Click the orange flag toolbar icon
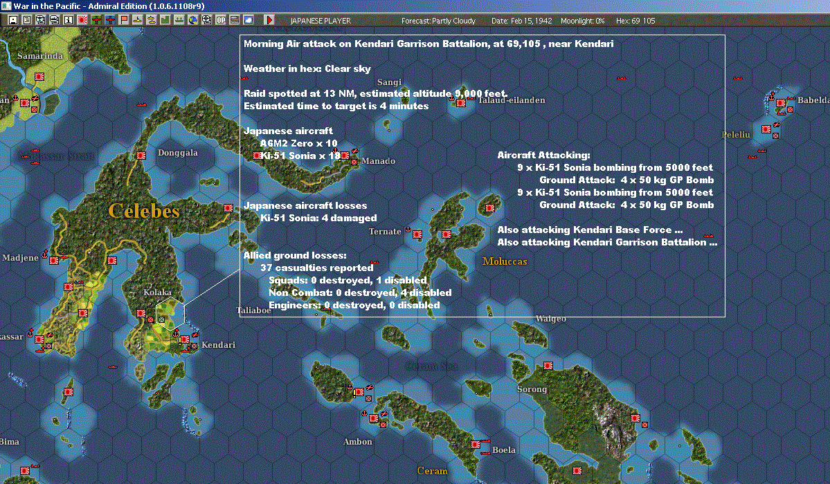 [124, 20]
